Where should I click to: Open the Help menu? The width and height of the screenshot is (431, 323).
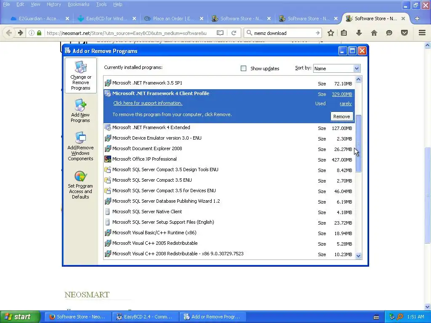point(118,4)
